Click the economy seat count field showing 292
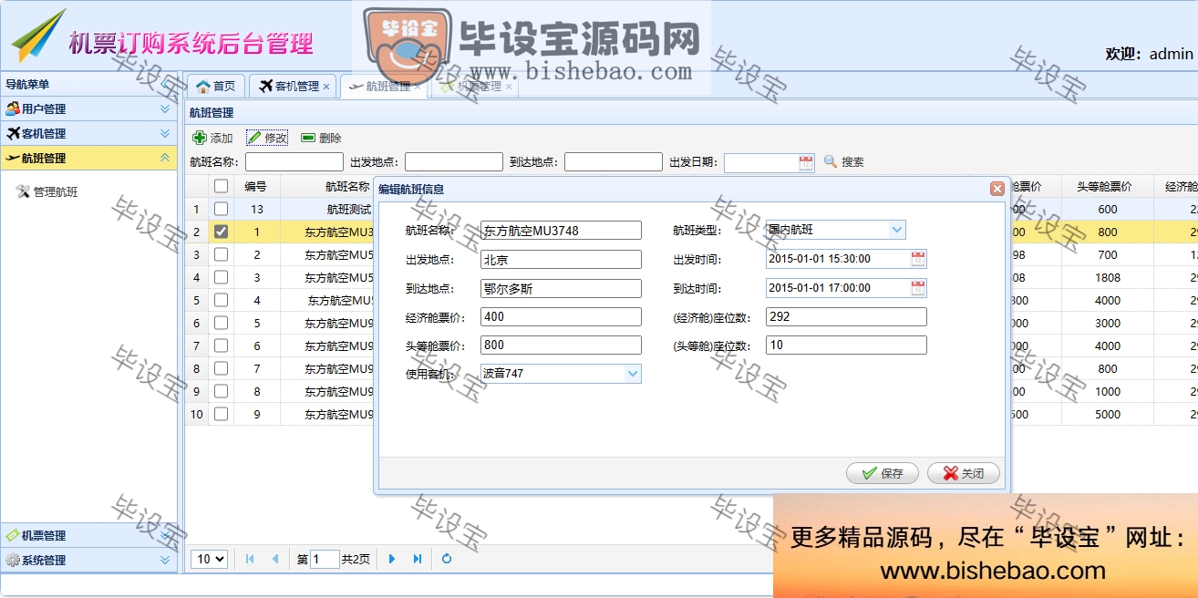The height and width of the screenshot is (598, 1198). coord(846,317)
